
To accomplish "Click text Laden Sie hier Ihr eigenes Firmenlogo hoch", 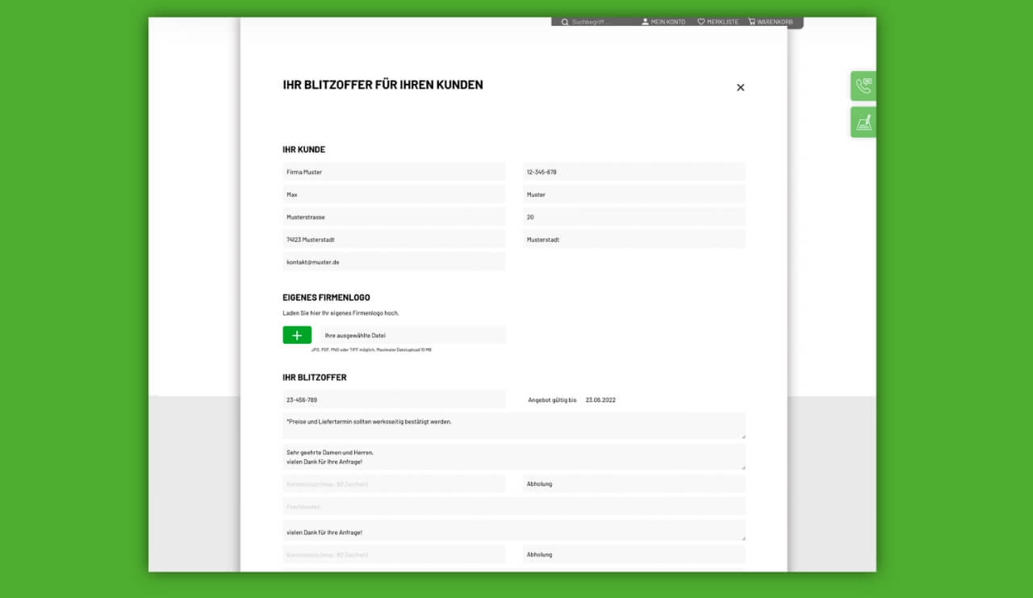I will pos(341,313).
